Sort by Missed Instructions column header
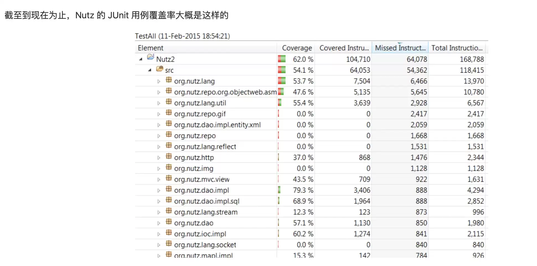Viewport: 537px width, 266px height. click(400, 48)
